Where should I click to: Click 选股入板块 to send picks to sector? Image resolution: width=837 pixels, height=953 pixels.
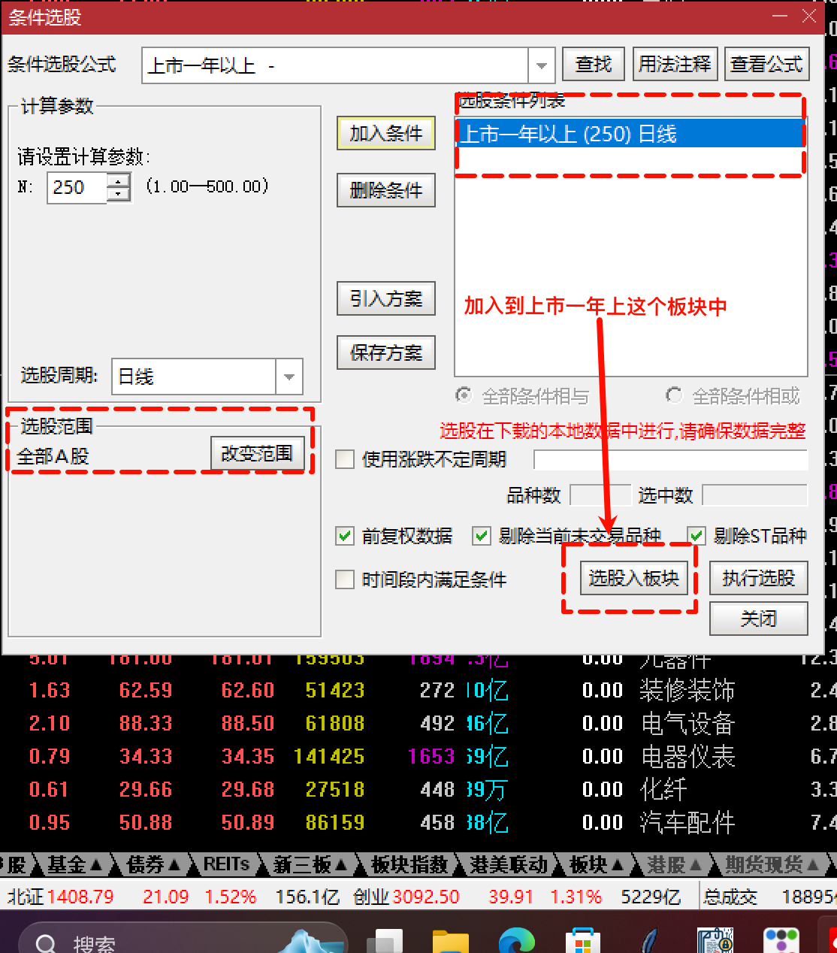coord(633,578)
